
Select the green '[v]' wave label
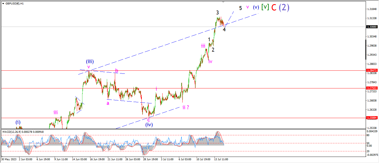point(265,7)
